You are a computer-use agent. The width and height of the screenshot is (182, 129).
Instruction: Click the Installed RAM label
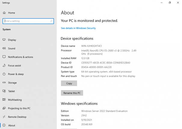(x=69, y=58)
